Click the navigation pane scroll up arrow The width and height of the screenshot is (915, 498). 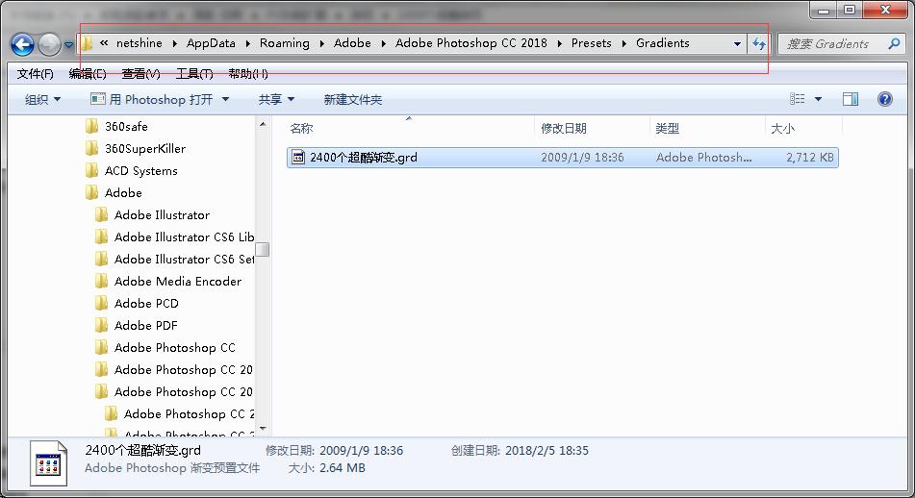(263, 124)
